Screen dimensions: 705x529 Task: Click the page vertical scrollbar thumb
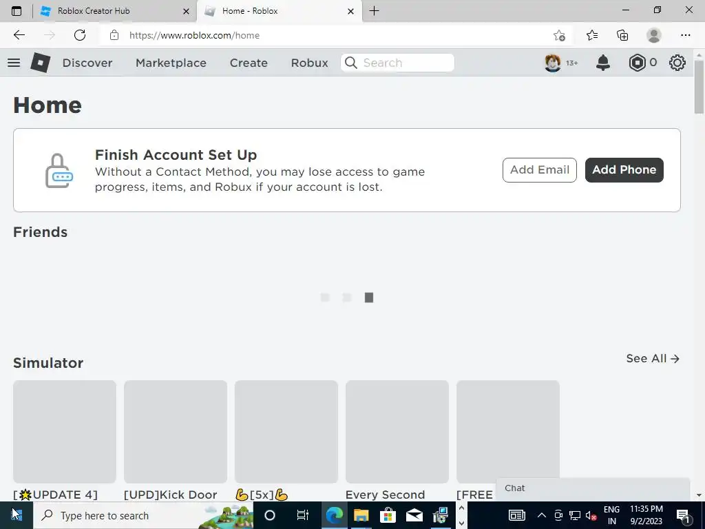click(x=699, y=87)
